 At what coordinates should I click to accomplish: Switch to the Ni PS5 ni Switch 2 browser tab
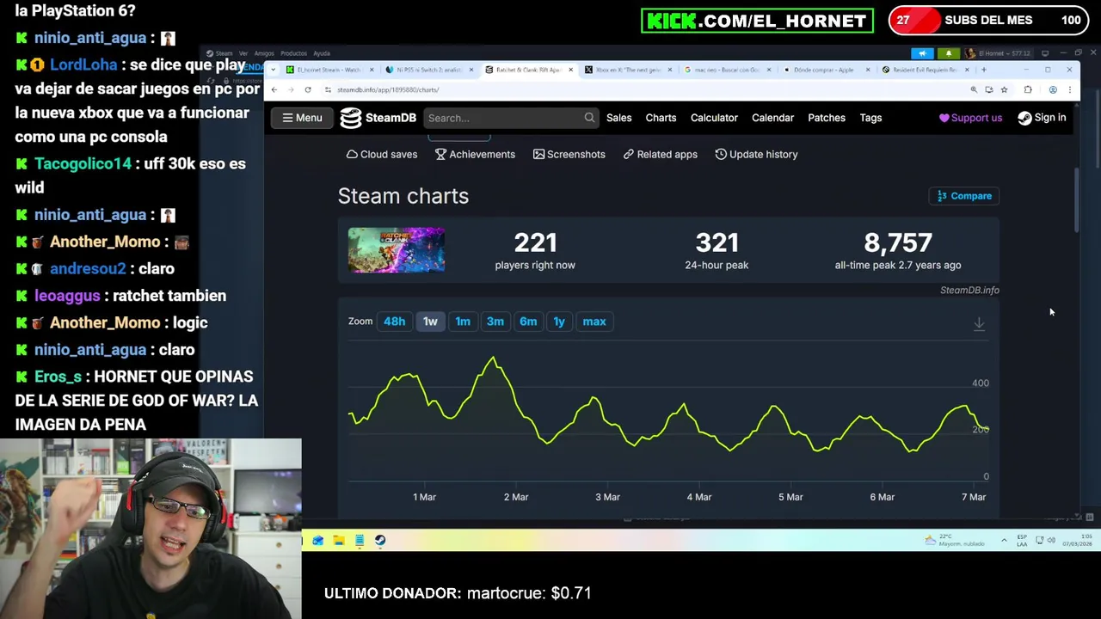click(430, 70)
